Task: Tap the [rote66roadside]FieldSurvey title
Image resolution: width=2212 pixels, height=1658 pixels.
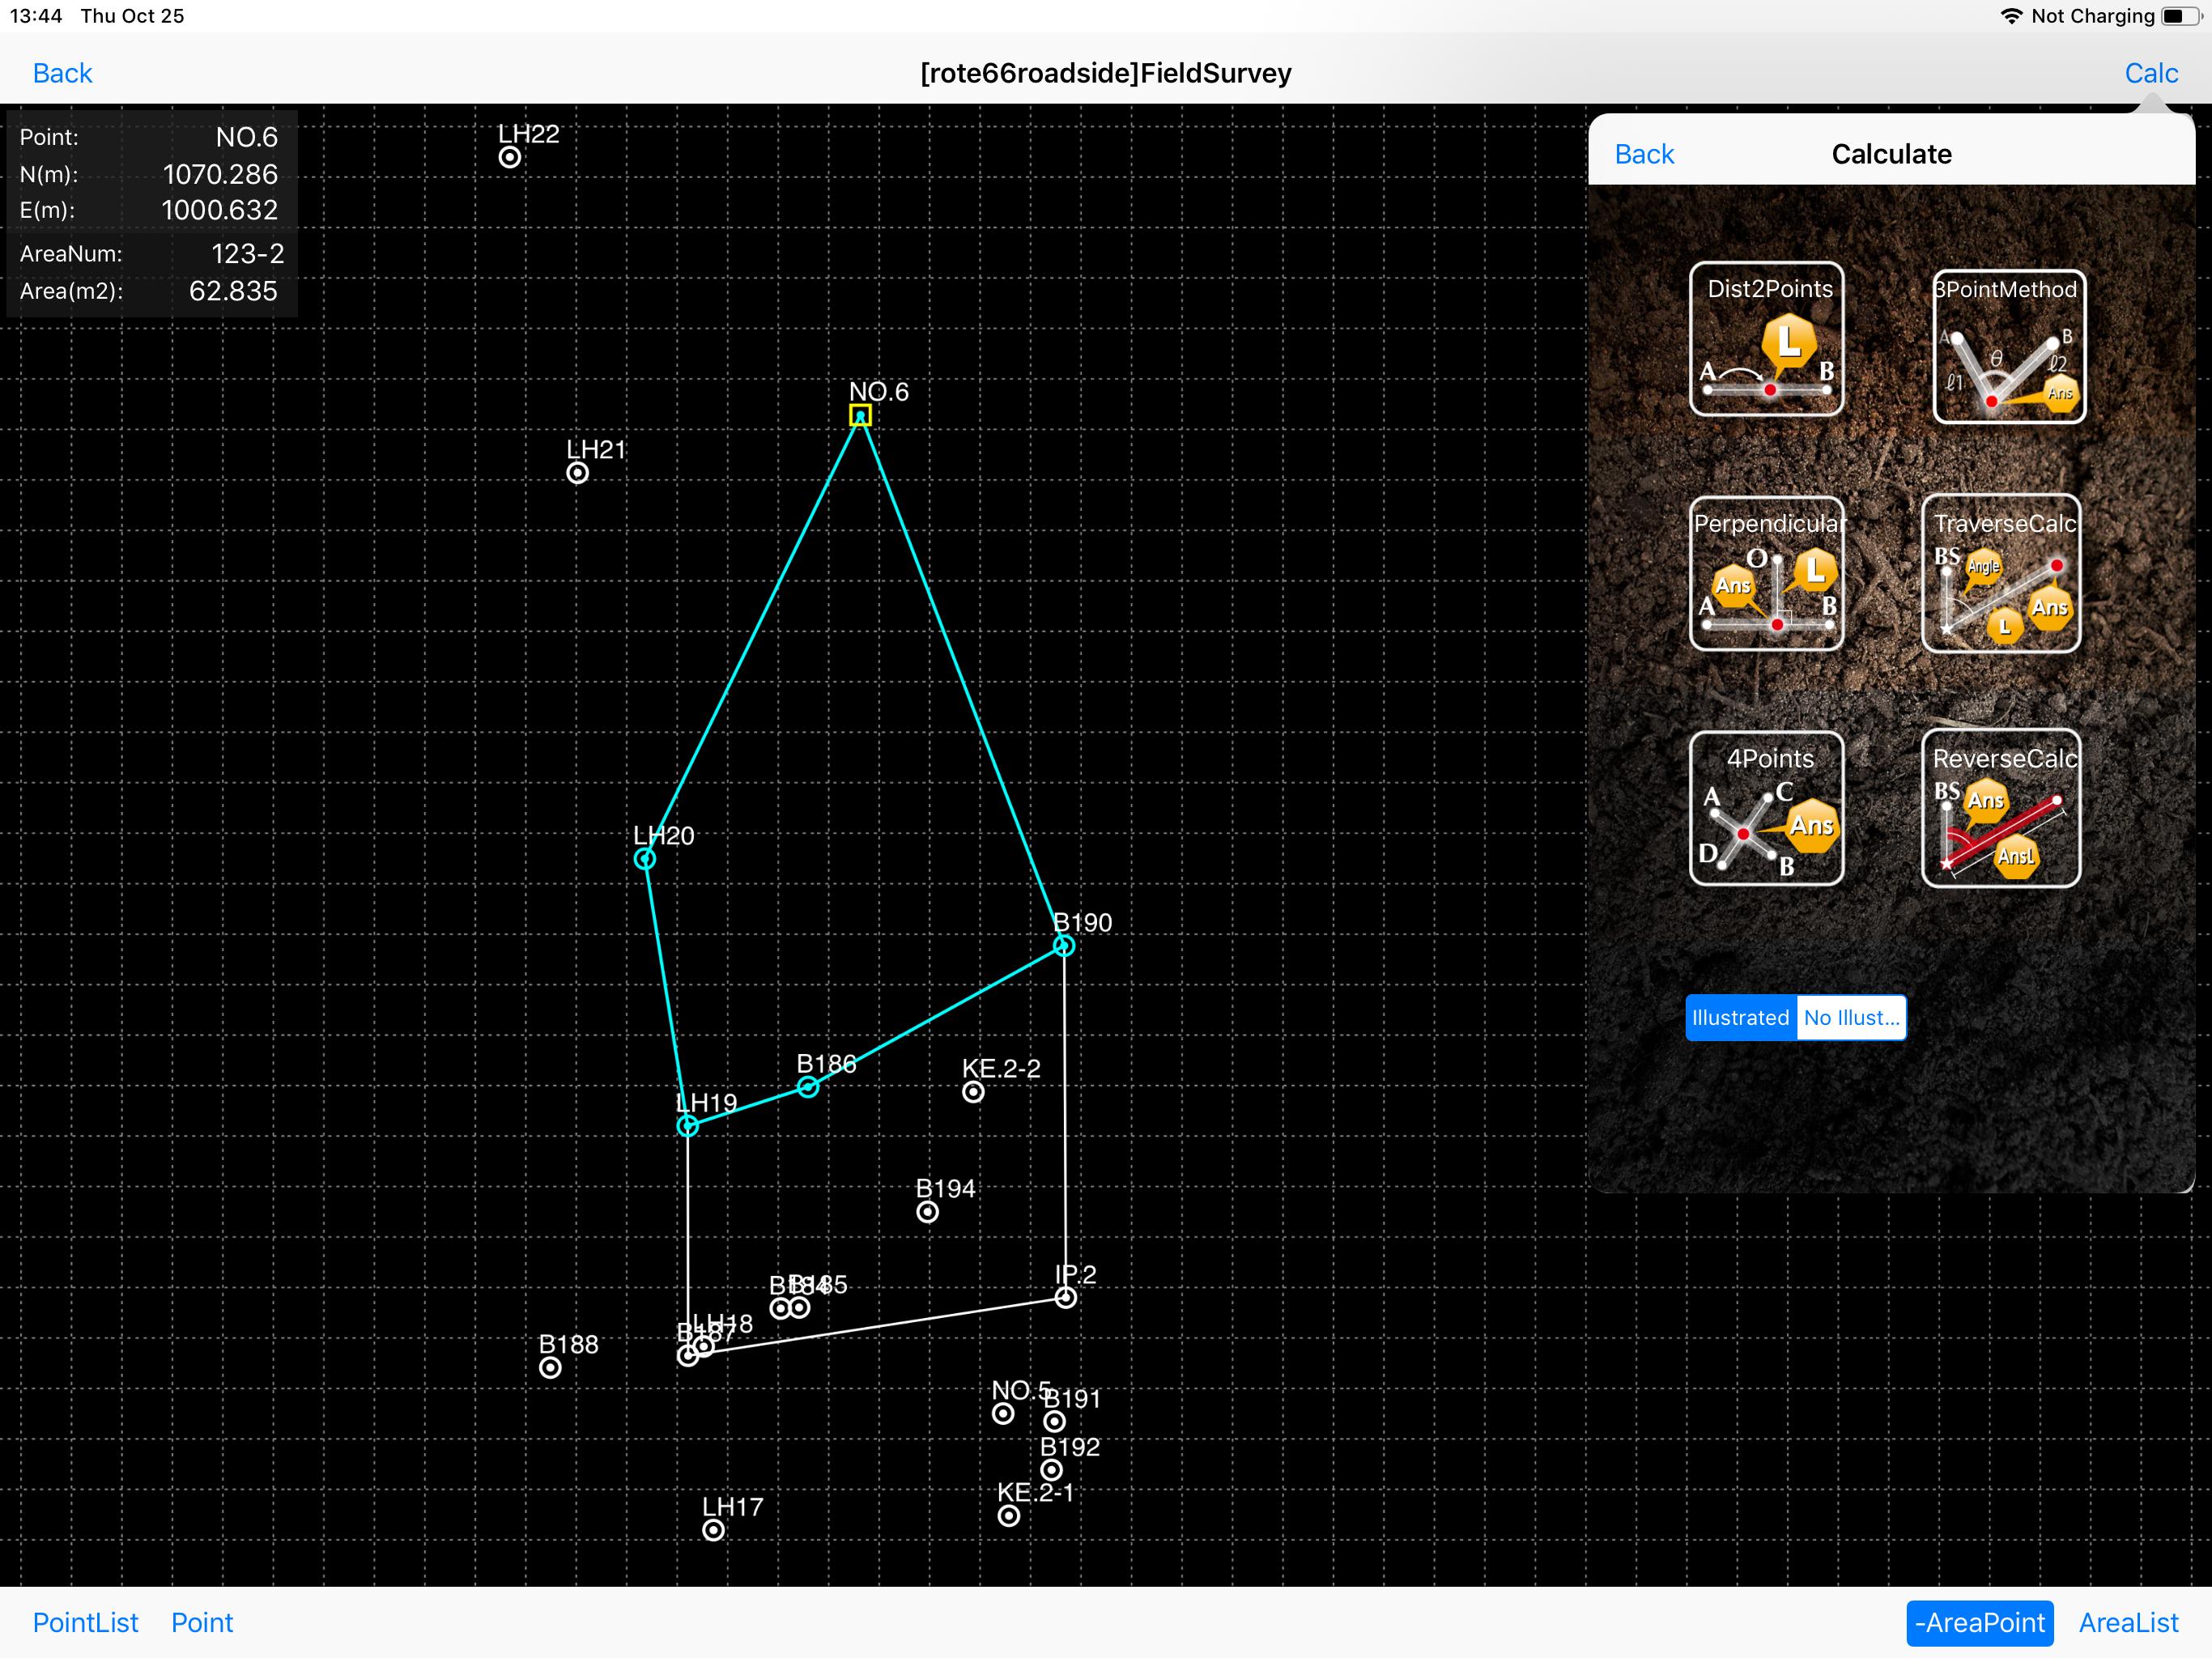Action: tap(1106, 73)
